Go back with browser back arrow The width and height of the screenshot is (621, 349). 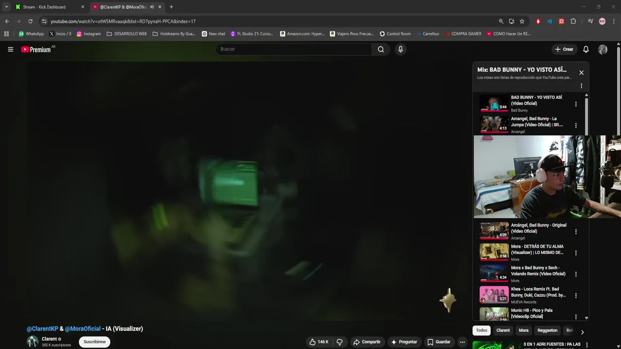[7, 21]
